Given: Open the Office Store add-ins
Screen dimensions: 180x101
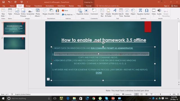Looking at the screenshot, I should [65, 10].
